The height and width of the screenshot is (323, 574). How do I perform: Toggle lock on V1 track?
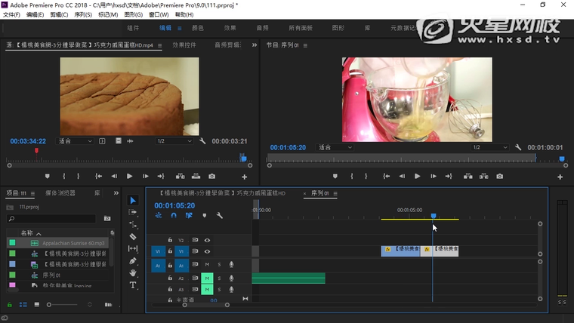point(170,251)
